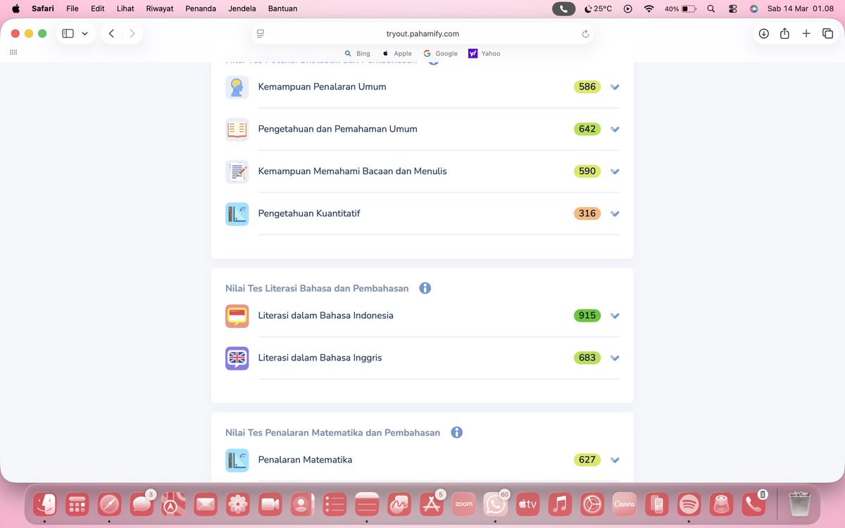Open the Apple menu
Image resolution: width=845 pixels, height=528 pixels.
15,8
